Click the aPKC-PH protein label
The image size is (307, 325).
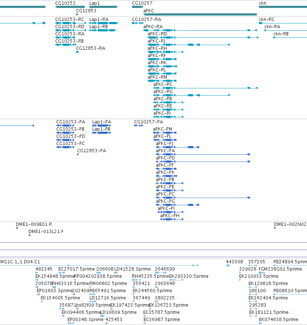(x=170, y=216)
